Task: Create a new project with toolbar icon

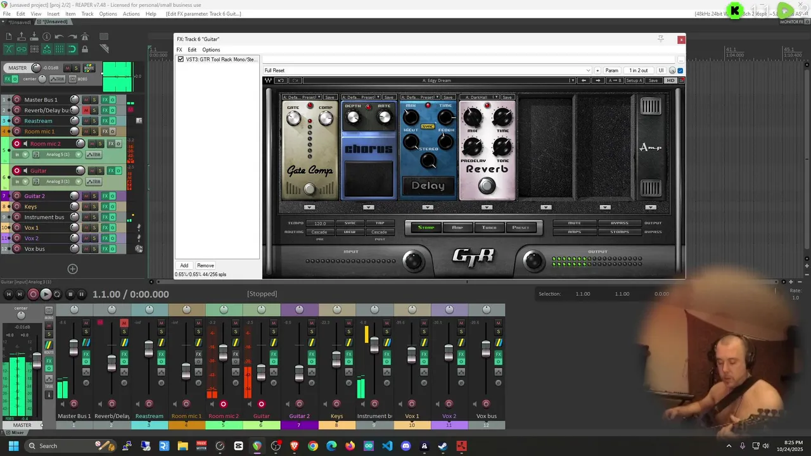Action: [9, 37]
